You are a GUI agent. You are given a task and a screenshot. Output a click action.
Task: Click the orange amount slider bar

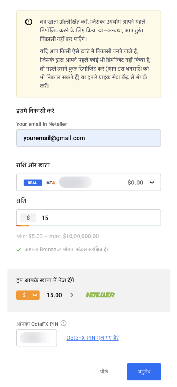click(22, 225)
